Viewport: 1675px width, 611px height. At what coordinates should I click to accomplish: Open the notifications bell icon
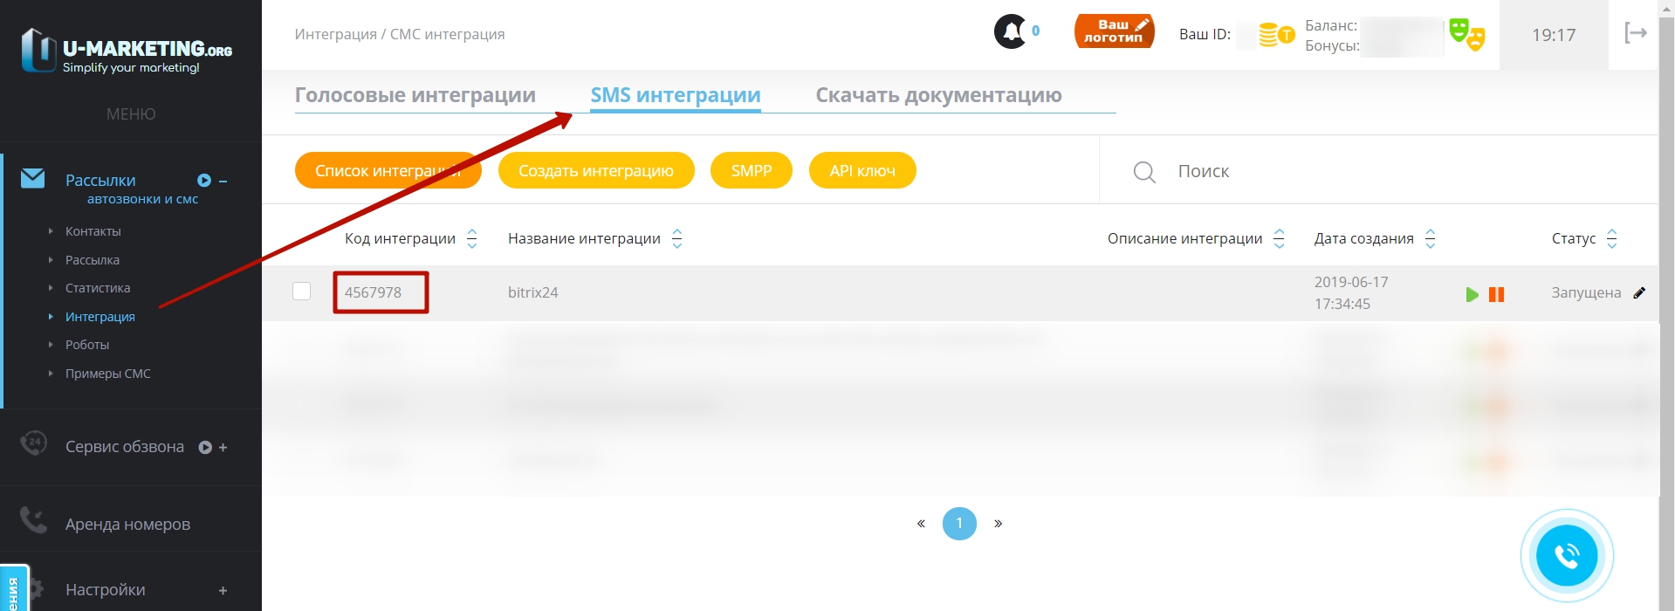coord(1011,32)
